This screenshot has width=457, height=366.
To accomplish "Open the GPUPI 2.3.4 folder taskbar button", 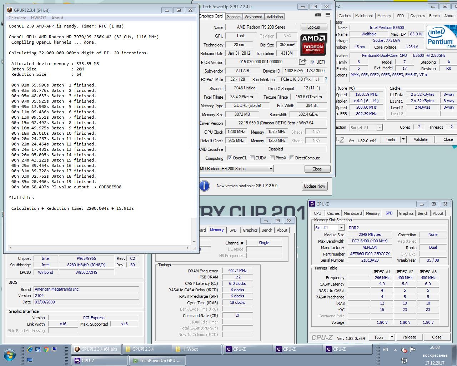I will pyautogui.click(x=147, y=349).
